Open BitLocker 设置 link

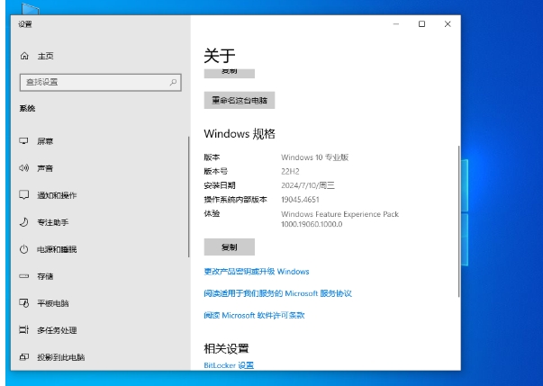coord(229,365)
